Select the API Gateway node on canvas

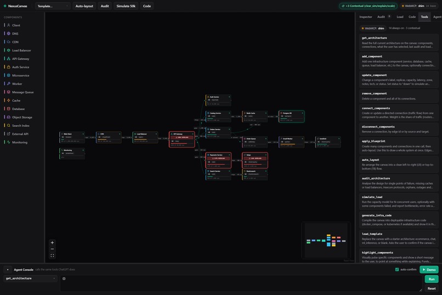[x=182, y=139]
